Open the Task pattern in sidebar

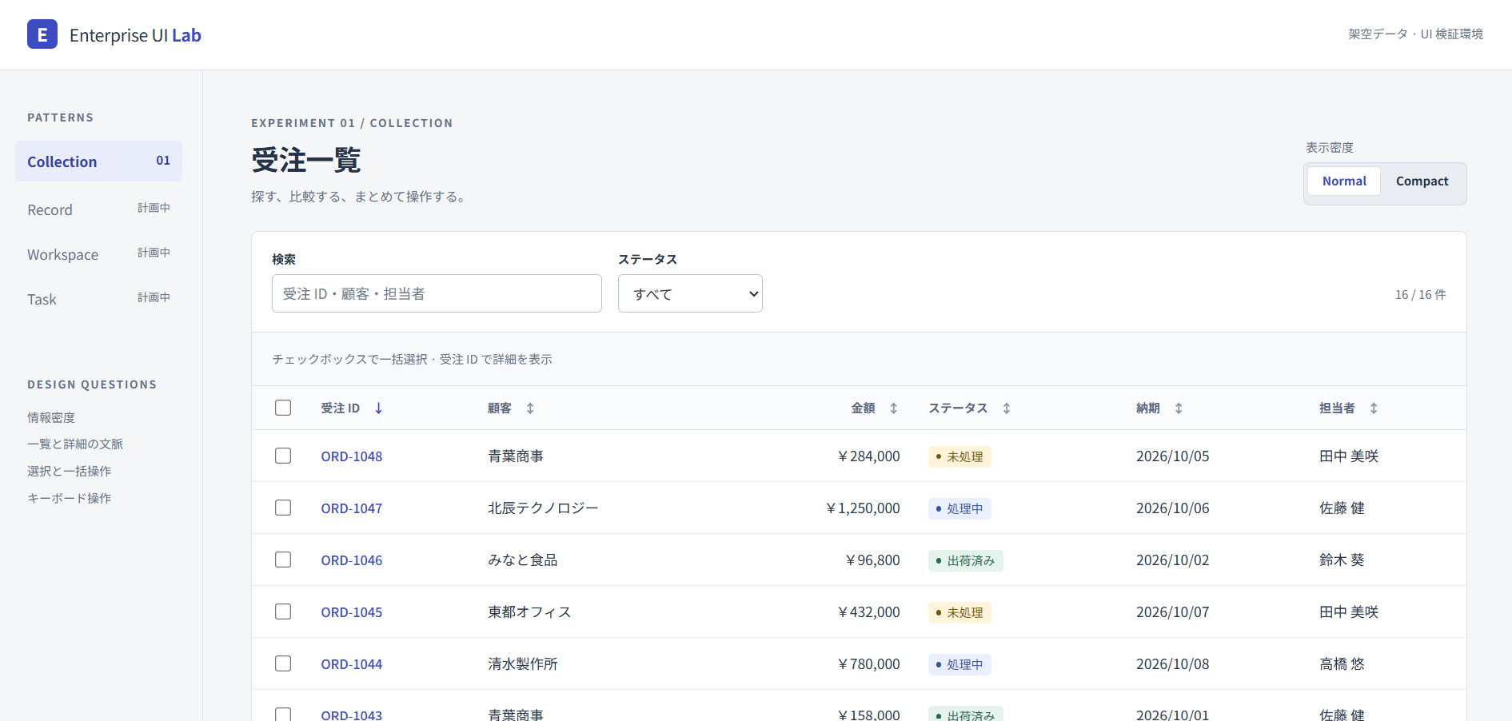tap(98, 299)
